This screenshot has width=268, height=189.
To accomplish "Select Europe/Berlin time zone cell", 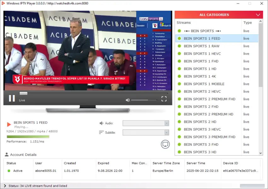I will click(x=163, y=171).
